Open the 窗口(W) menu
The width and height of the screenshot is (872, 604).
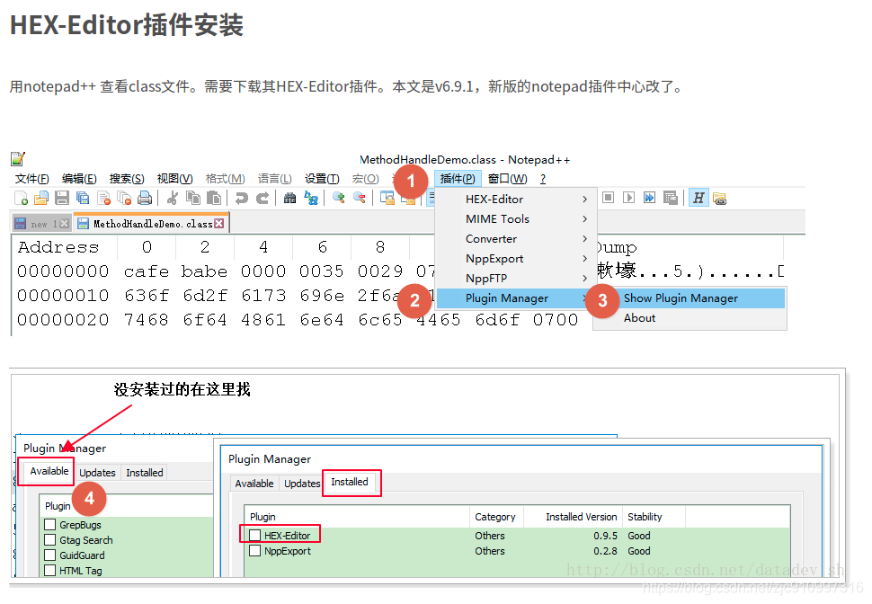click(x=508, y=179)
